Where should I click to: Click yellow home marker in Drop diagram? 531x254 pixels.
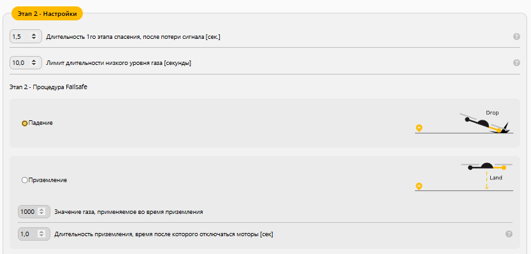pos(419,128)
